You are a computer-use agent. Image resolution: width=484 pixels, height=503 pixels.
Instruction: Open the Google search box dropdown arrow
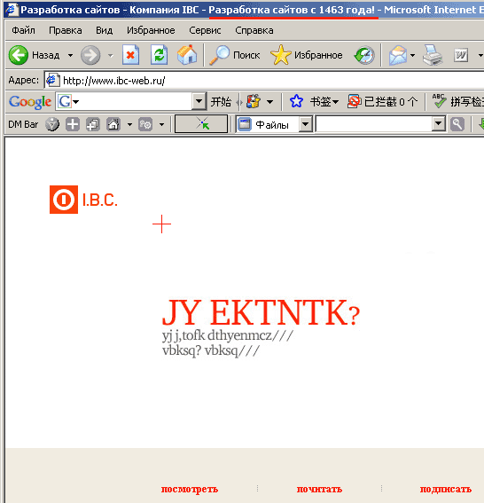pyautogui.click(x=199, y=101)
